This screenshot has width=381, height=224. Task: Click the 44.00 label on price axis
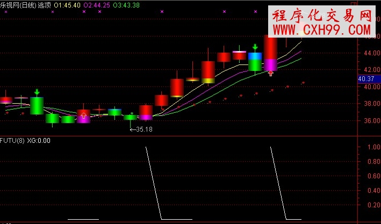tap(370, 53)
